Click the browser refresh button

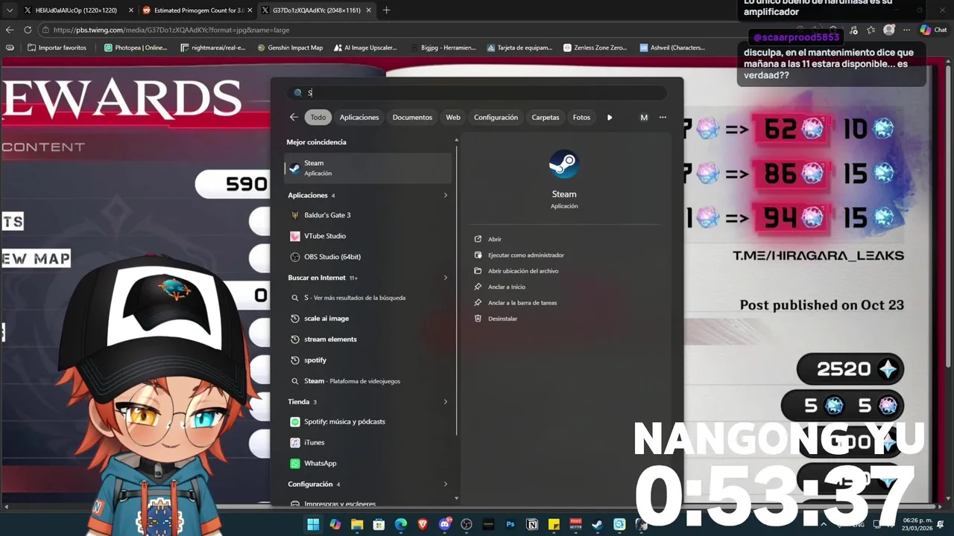[x=28, y=30]
